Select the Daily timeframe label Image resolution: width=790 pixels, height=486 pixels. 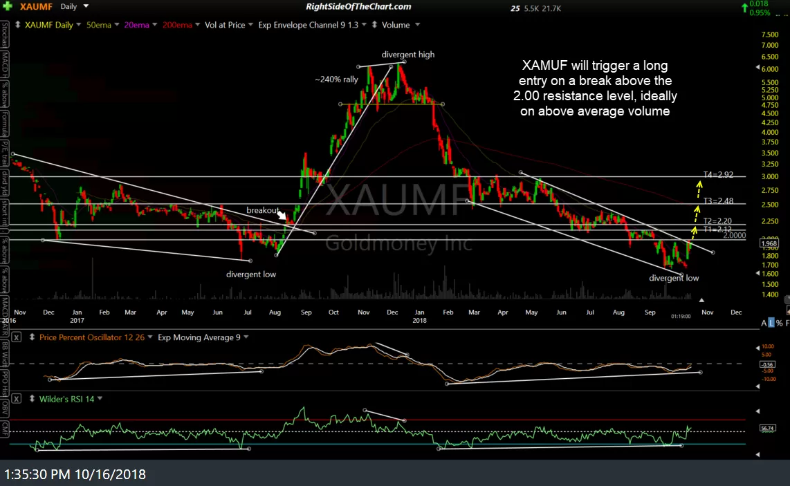click(68, 6)
